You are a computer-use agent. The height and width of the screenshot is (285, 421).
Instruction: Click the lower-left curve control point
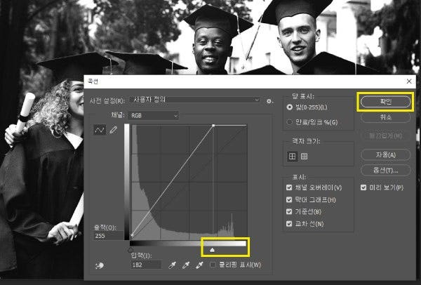pos(132,235)
